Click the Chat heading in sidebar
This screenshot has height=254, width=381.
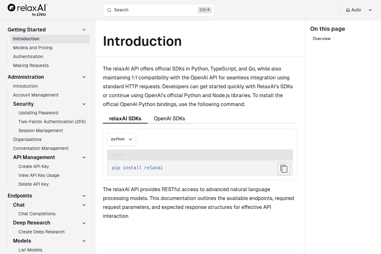click(19, 205)
